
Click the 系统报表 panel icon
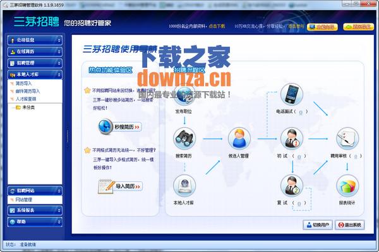pos(13,210)
